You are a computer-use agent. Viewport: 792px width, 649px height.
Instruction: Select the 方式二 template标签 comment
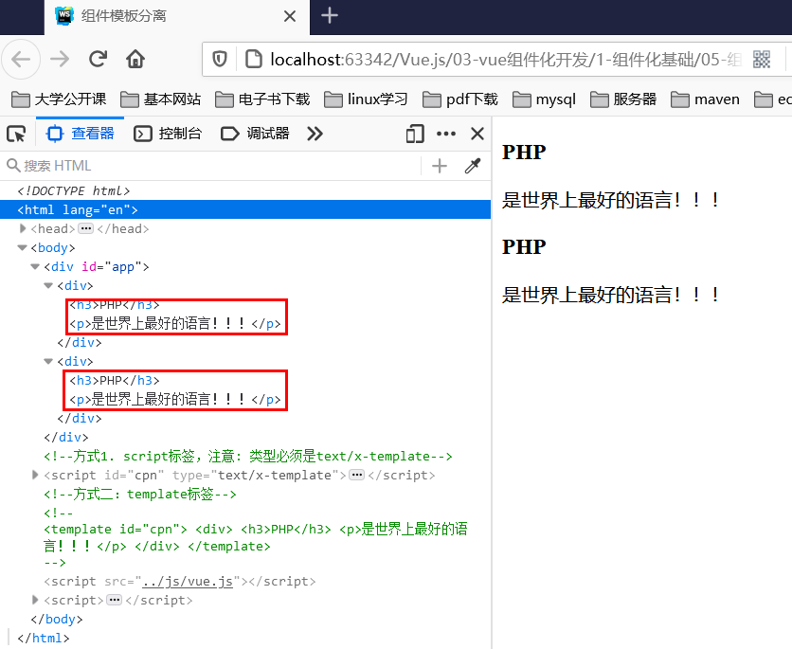(x=140, y=494)
